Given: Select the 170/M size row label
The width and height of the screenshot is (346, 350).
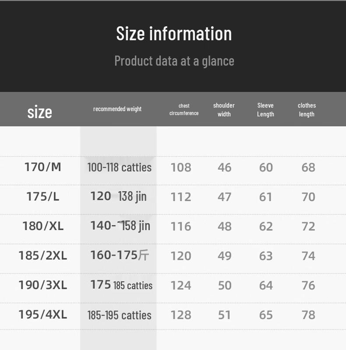Looking at the screenshot, I should click(43, 167).
